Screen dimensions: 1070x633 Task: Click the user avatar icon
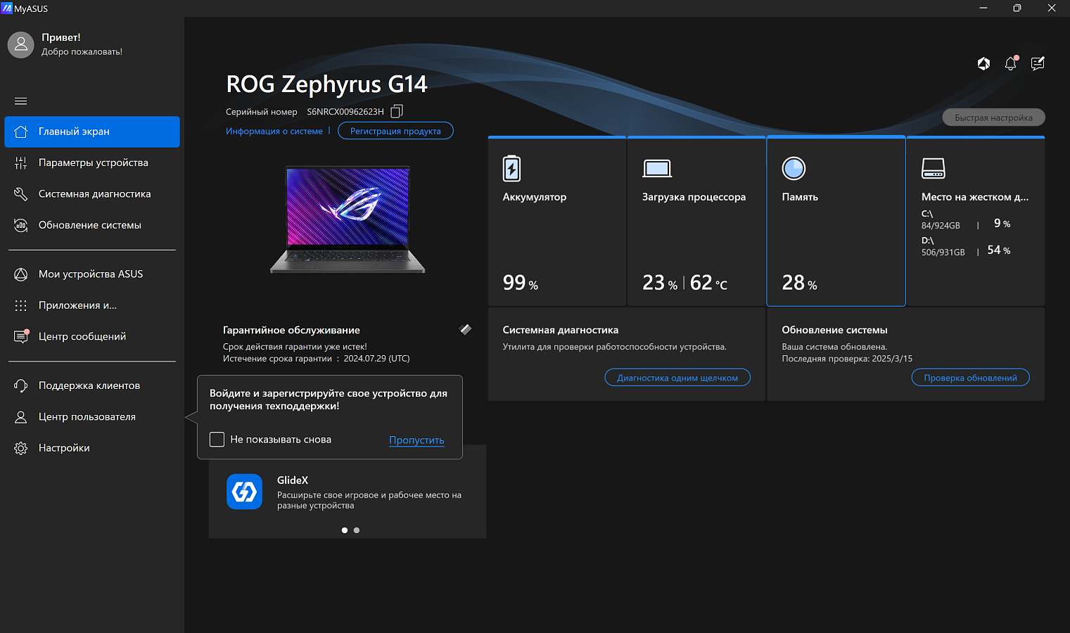click(20, 45)
